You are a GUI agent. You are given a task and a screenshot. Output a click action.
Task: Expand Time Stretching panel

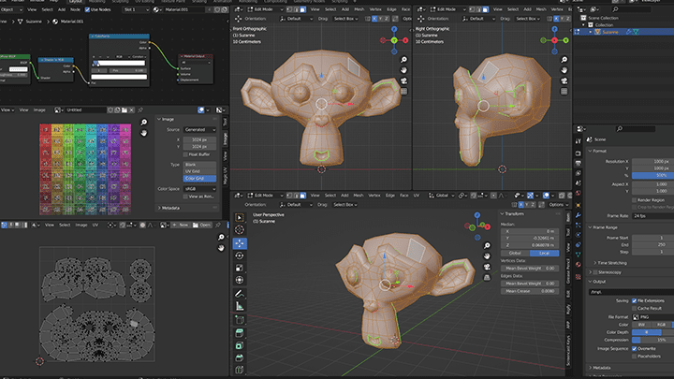[611, 263]
